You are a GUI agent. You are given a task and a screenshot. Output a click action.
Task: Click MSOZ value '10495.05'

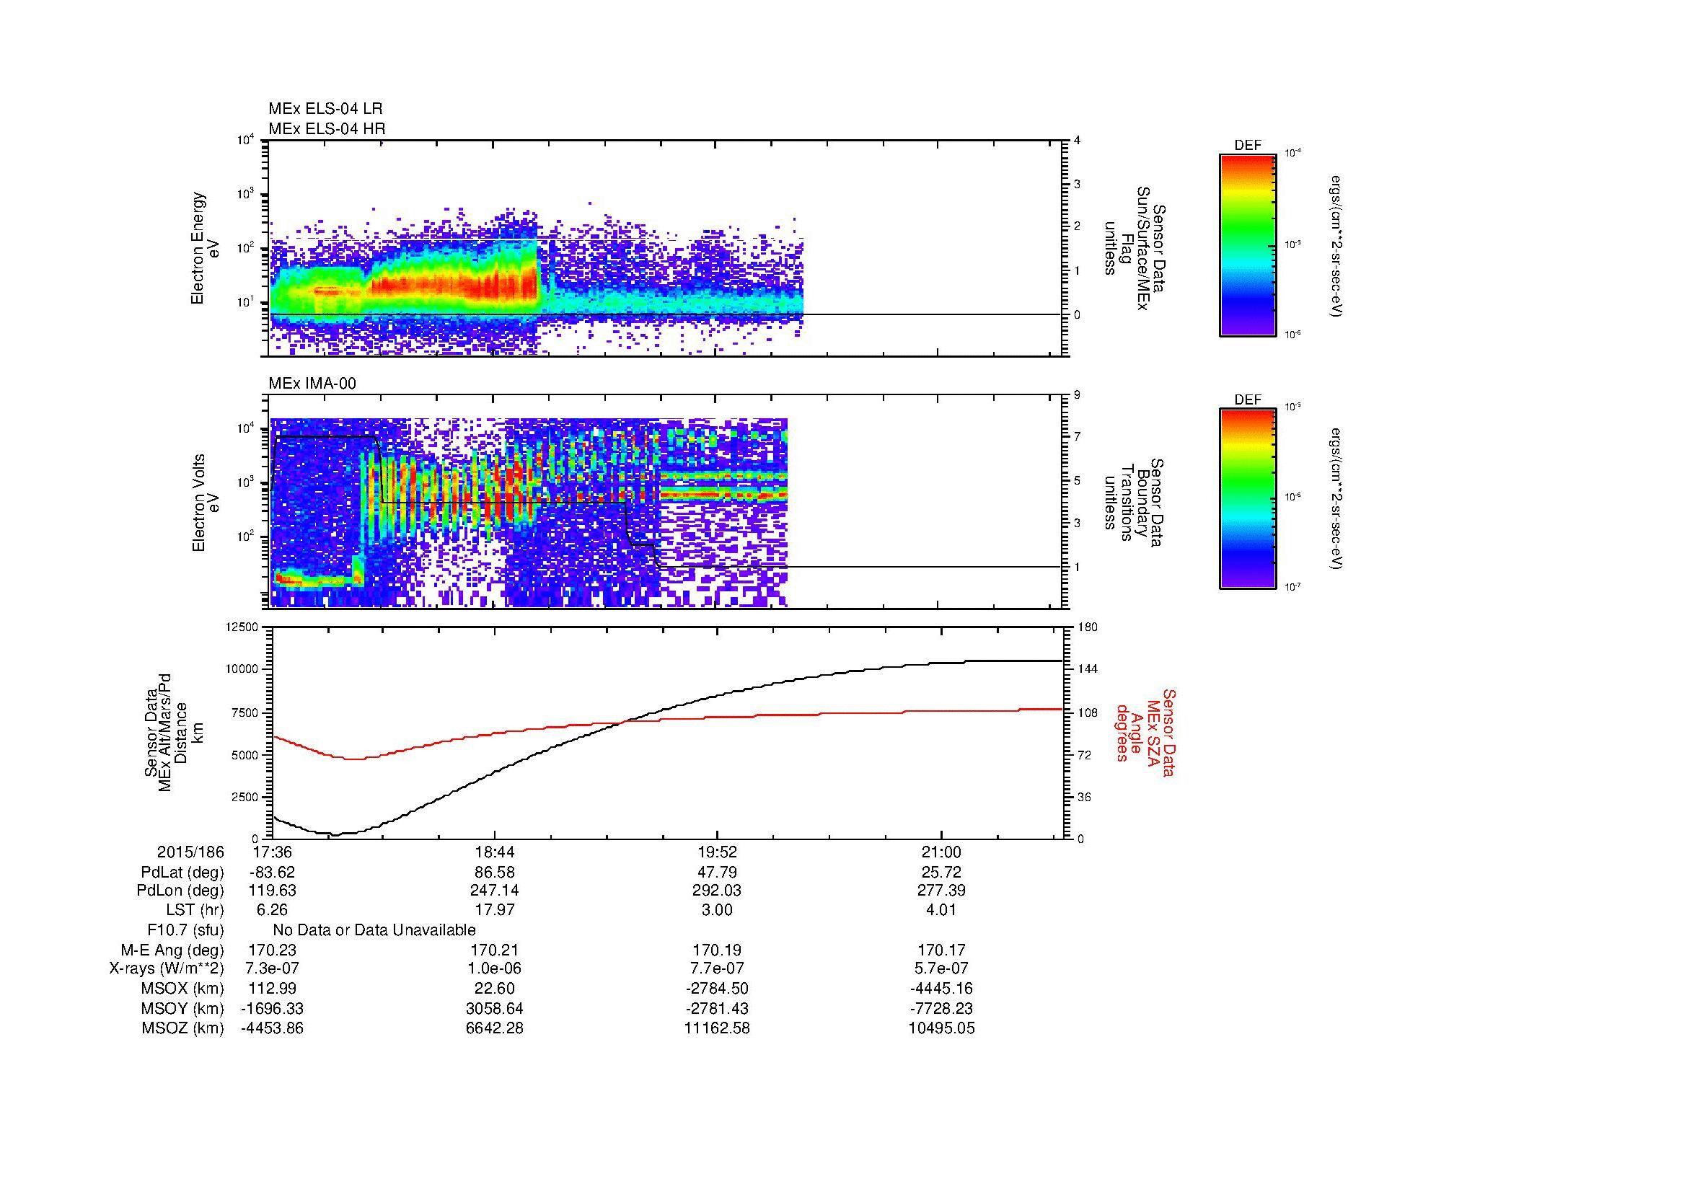click(x=942, y=1028)
